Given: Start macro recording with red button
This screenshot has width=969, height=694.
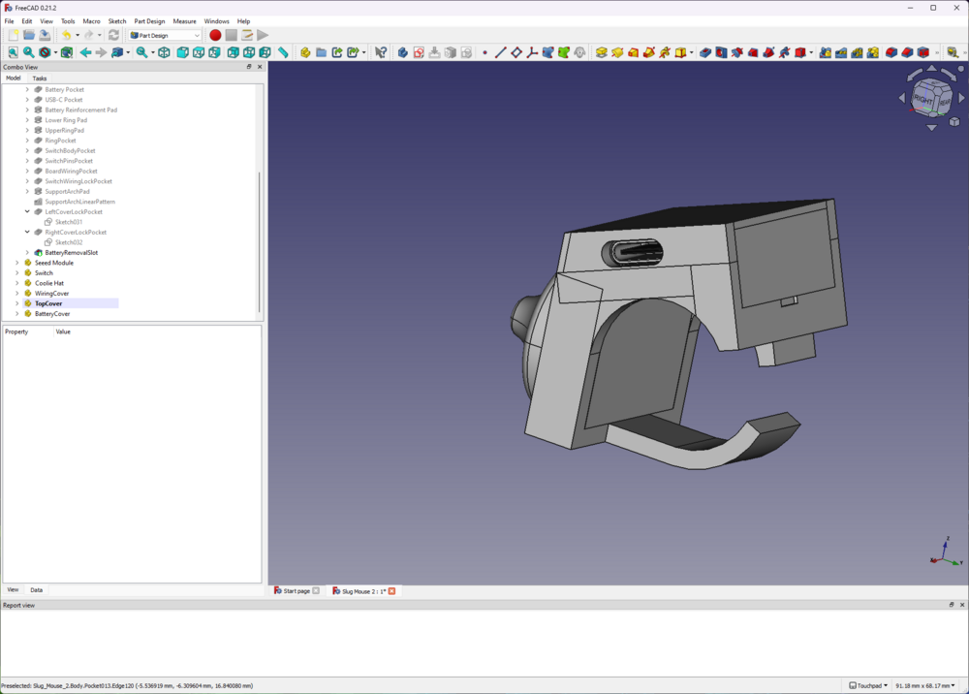Looking at the screenshot, I should coord(215,35).
